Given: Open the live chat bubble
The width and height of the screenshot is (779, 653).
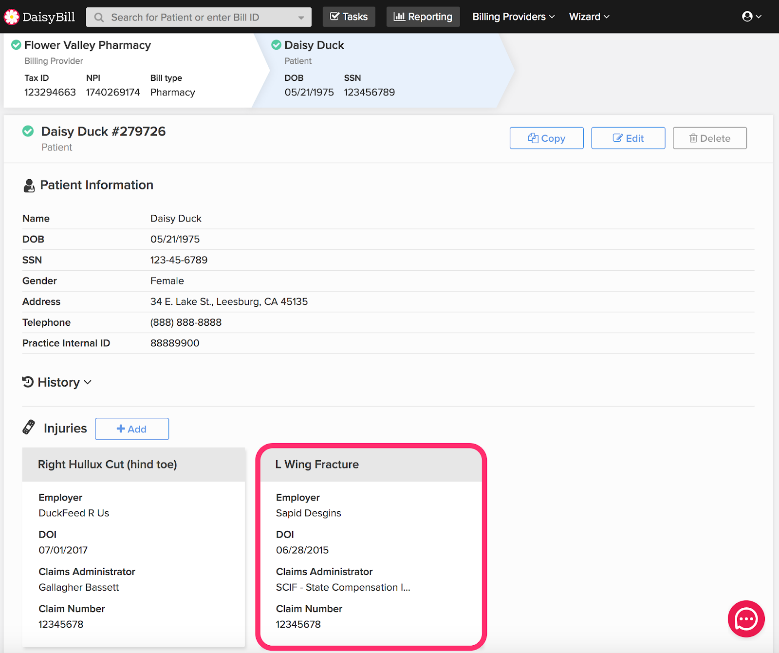Looking at the screenshot, I should pyautogui.click(x=746, y=619).
